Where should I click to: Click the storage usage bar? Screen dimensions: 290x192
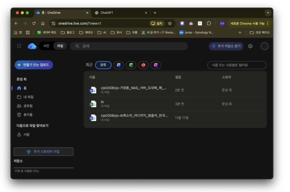(x=44, y=168)
